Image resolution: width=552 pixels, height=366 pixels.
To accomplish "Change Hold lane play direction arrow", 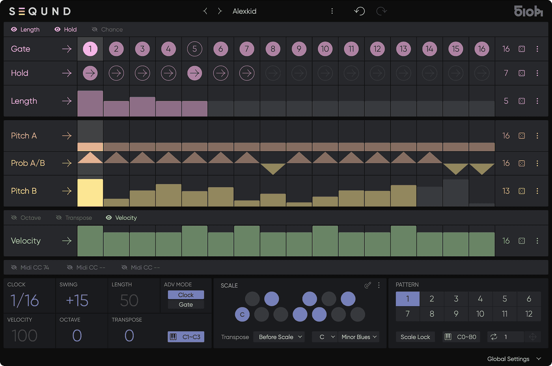I will coord(67,73).
